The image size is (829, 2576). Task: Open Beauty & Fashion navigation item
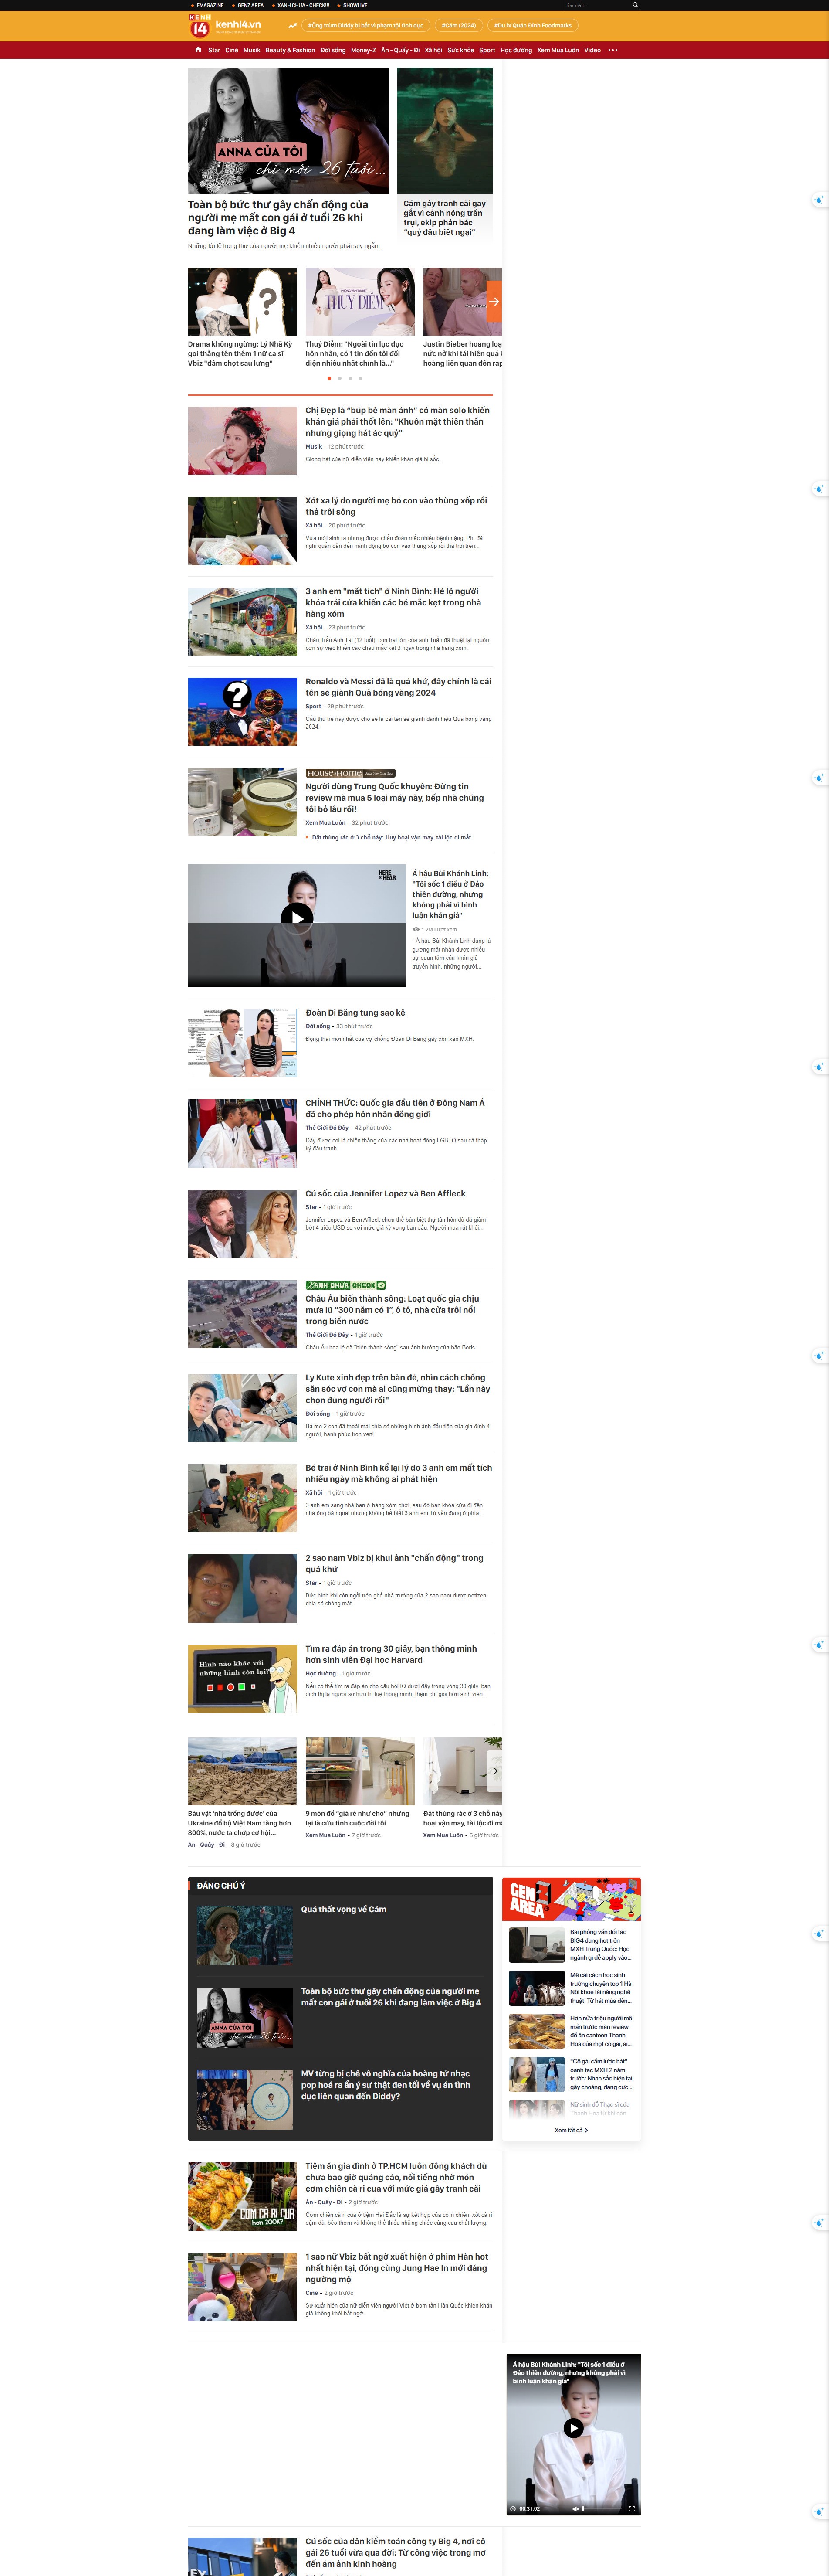(290, 50)
